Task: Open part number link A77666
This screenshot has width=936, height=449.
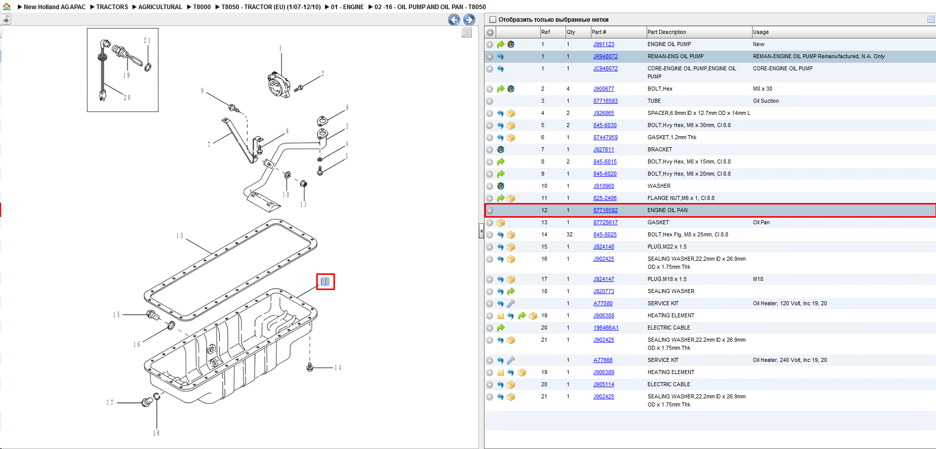Action: pyautogui.click(x=603, y=360)
